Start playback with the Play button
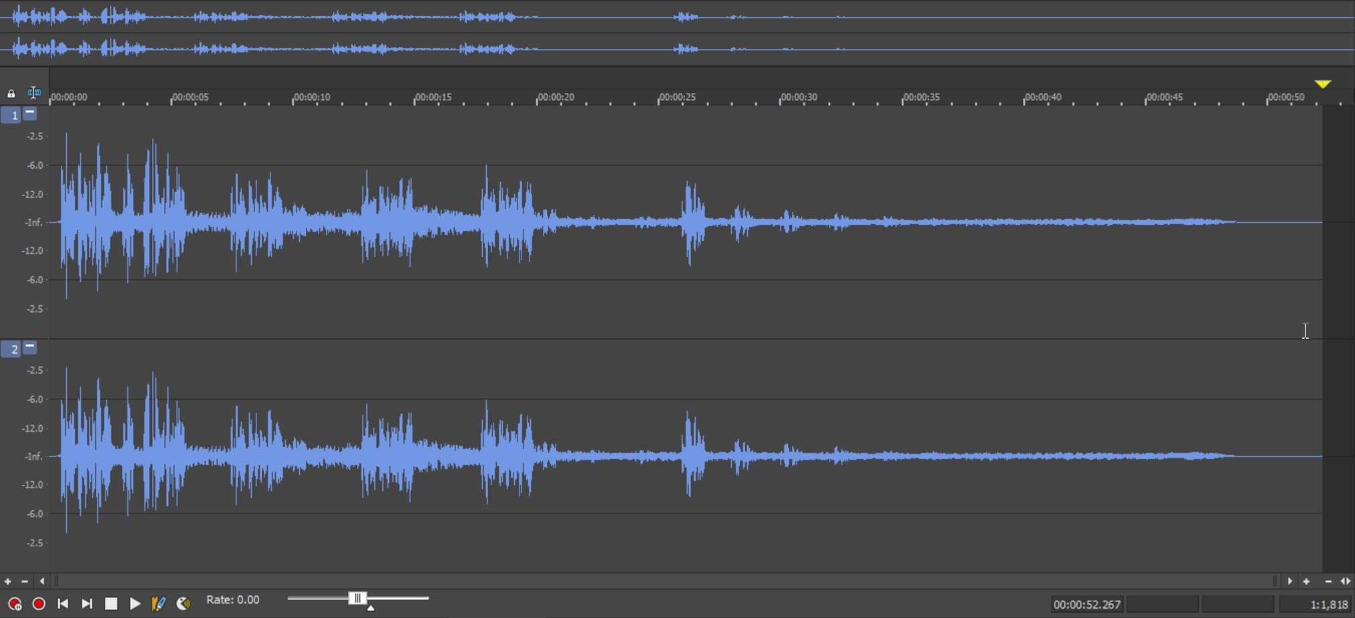The width and height of the screenshot is (1355, 618). tap(135, 604)
